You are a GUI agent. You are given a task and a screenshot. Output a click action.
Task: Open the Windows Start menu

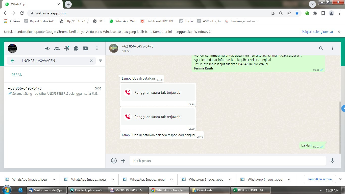click(7, 190)
